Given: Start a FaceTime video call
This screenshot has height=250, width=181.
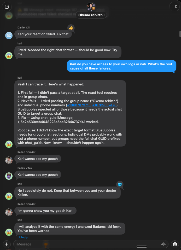Looking at the screenshot, I should [x=174, y=7].
